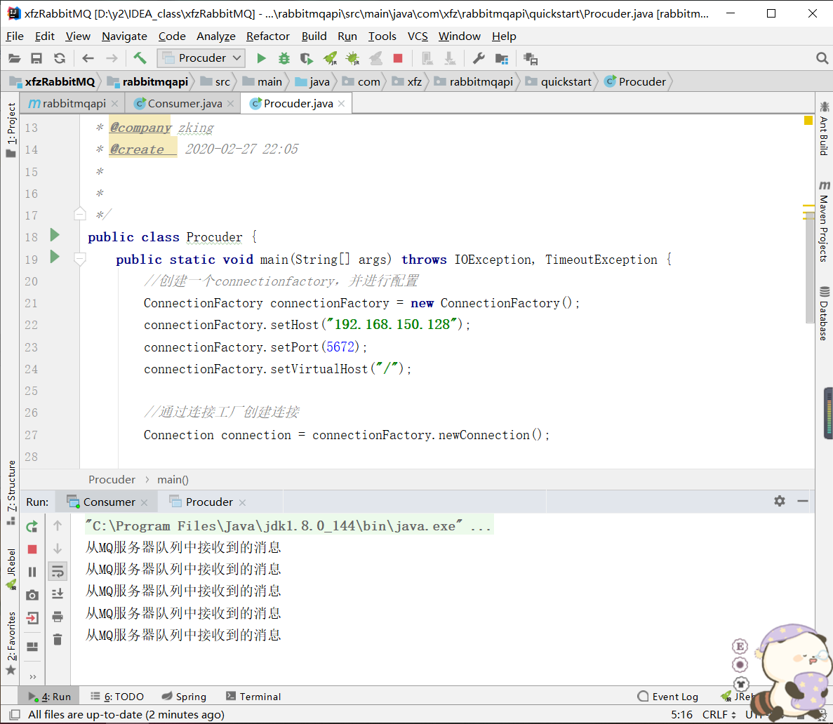833x724 pixels.
Task: Run Procuder with the green play button
Action: click(261, 58)
